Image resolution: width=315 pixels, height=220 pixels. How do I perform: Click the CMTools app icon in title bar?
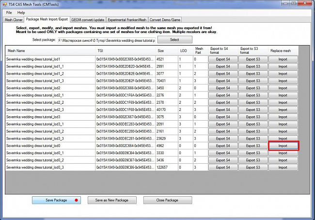click(5, 4)
